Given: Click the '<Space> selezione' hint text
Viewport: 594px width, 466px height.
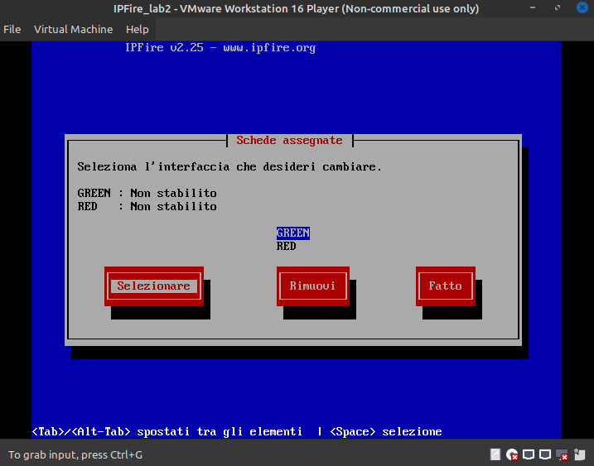Looking at the screenshot, I should tap(386, 431).
